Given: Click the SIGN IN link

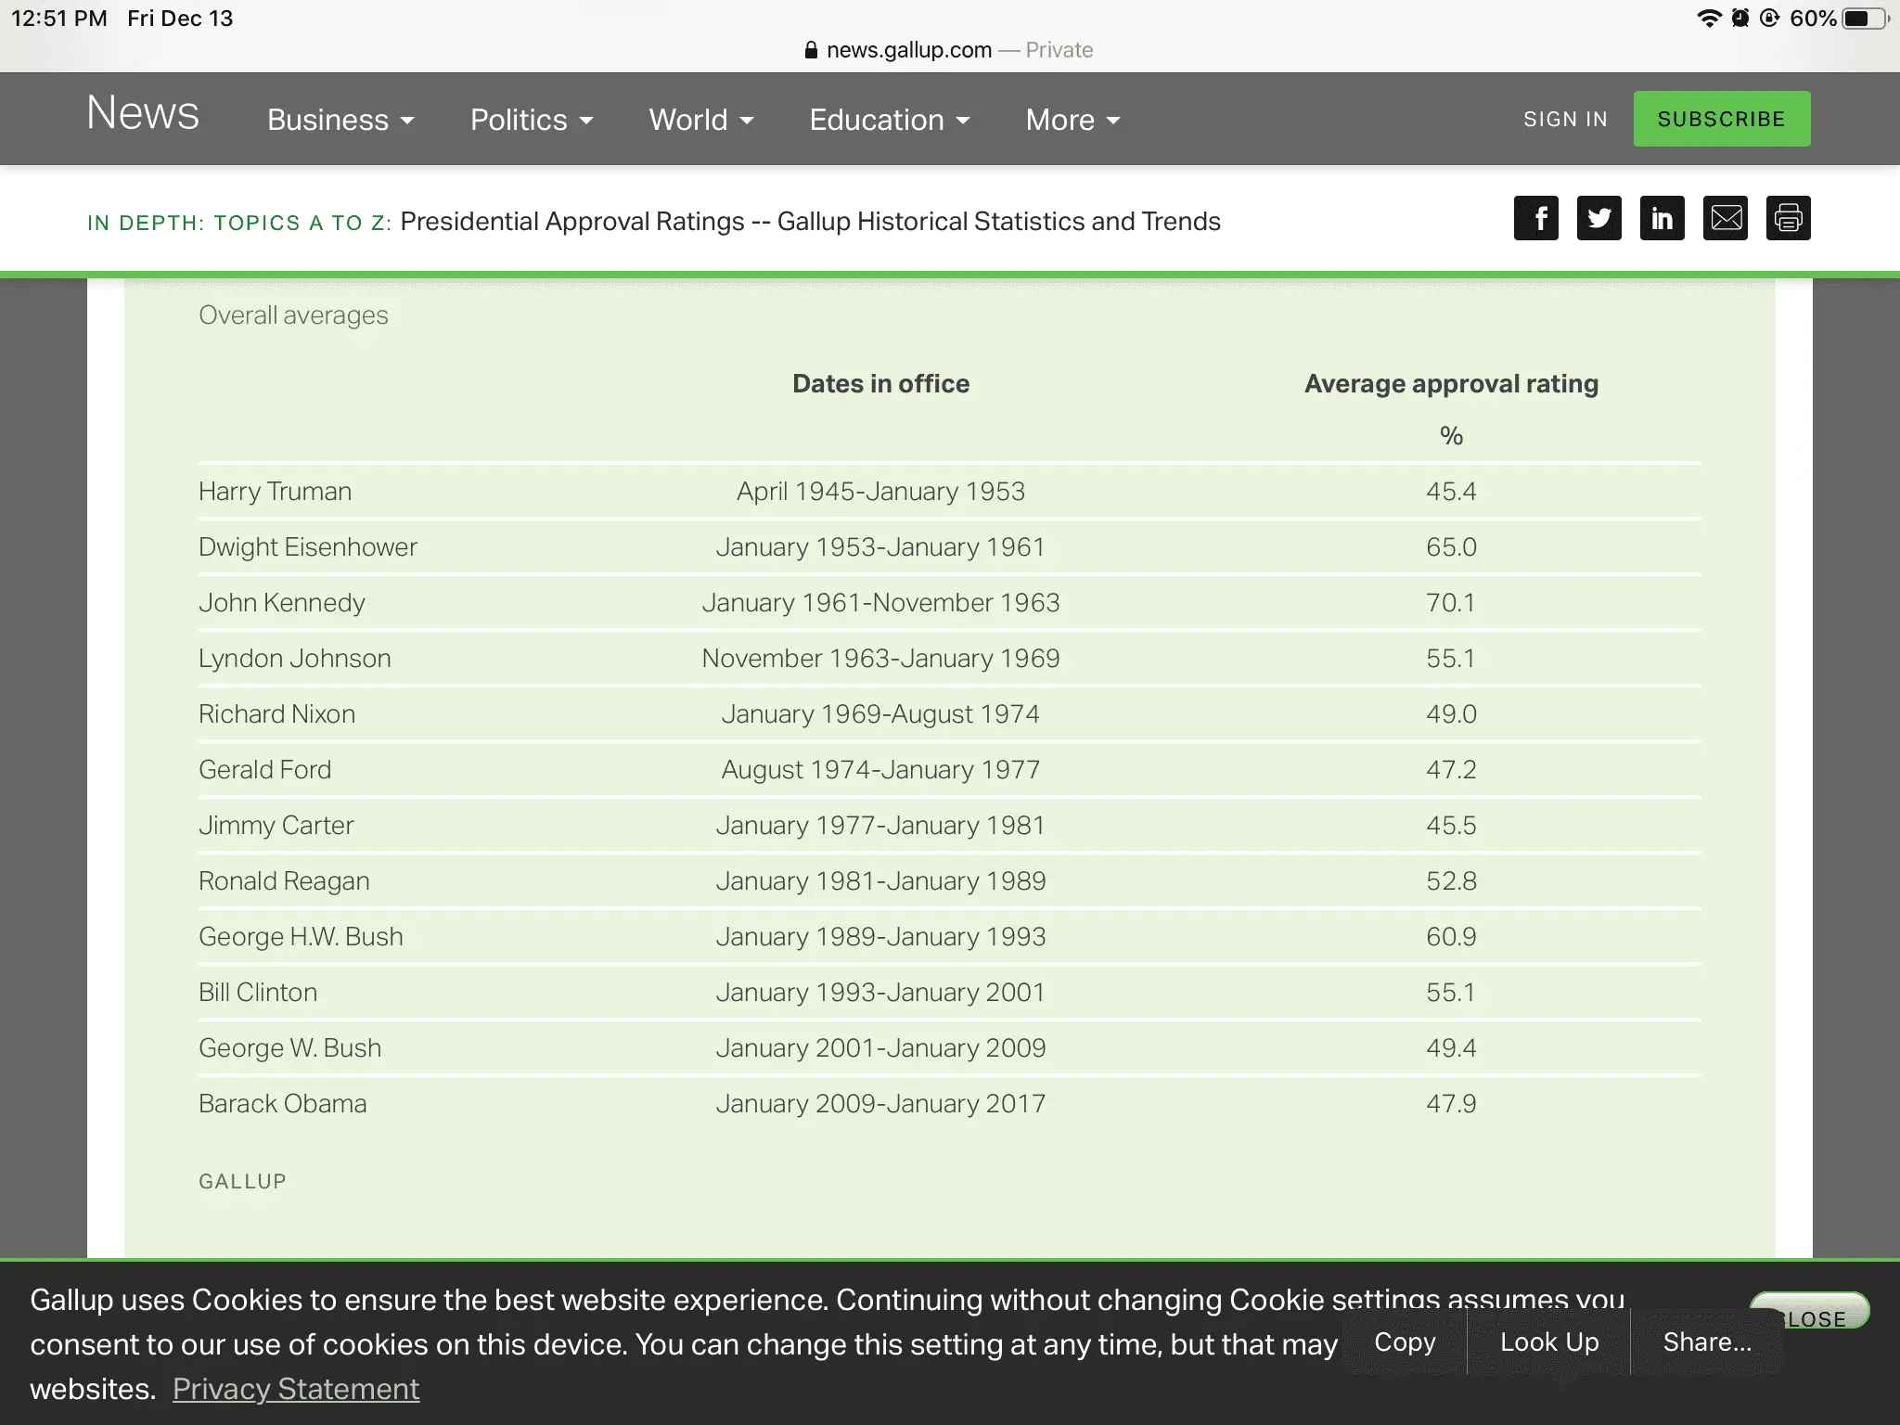Looking at the screenshot, I should tap(1565, 120).
